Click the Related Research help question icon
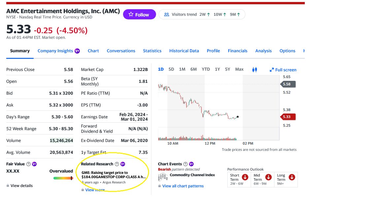This screenshot has width=380, height=213. coord(117,164)
